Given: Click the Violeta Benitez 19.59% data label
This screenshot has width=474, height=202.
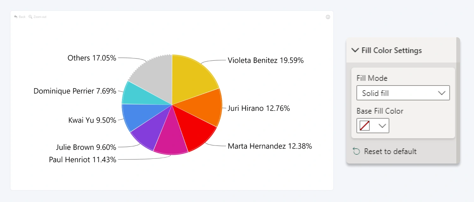Looking at the screenshot, I should [x=265, y=60].
